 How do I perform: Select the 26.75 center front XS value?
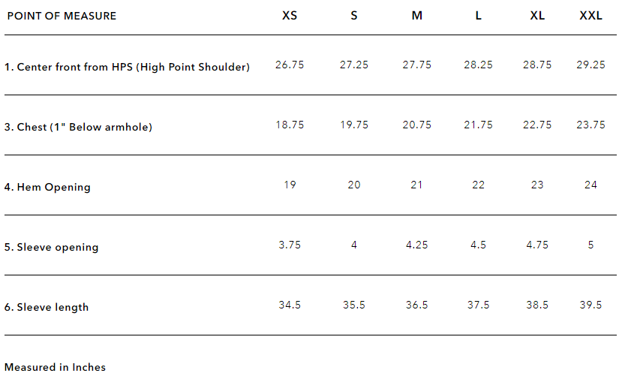(x=290, y=65)
